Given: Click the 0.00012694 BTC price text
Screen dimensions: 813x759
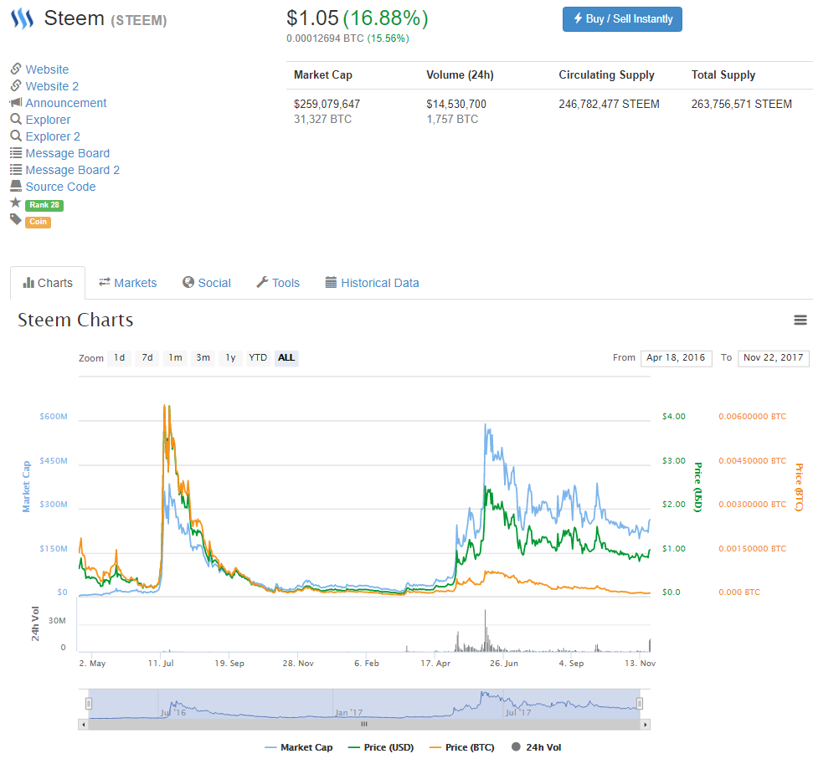Looking at the screenshot, I should coord(325,38).
